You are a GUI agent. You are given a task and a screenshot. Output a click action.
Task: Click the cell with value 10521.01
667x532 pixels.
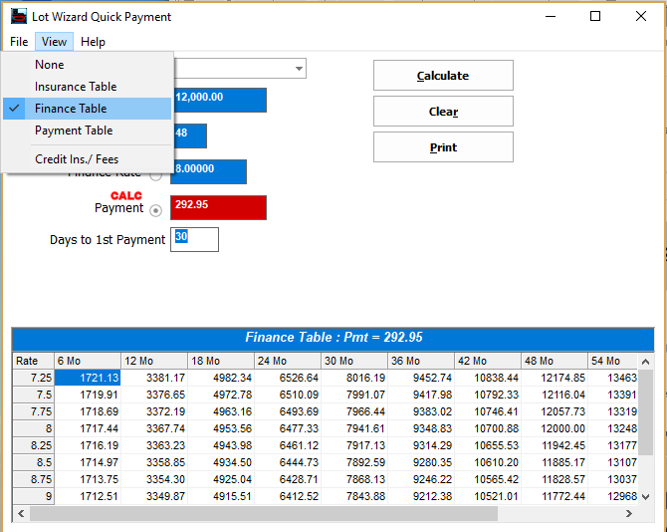[x=488, y=497]
